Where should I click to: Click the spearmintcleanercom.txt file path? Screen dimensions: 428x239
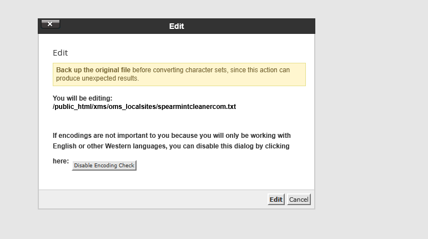click(x=144, y=106)
